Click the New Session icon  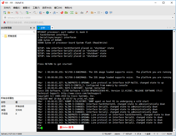(x=4, y=13)
